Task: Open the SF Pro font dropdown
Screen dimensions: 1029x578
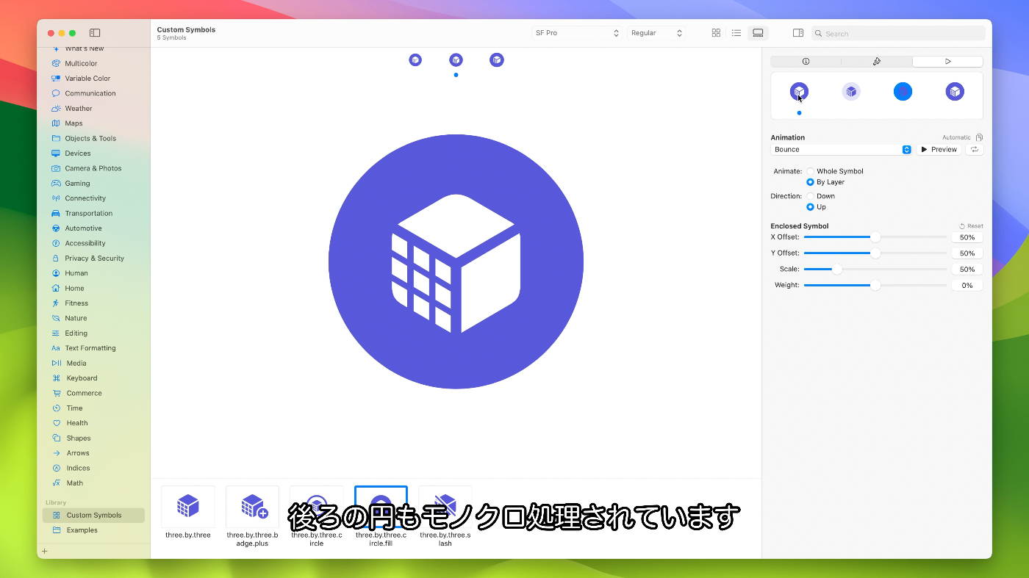Action: (x=578, y=33)
